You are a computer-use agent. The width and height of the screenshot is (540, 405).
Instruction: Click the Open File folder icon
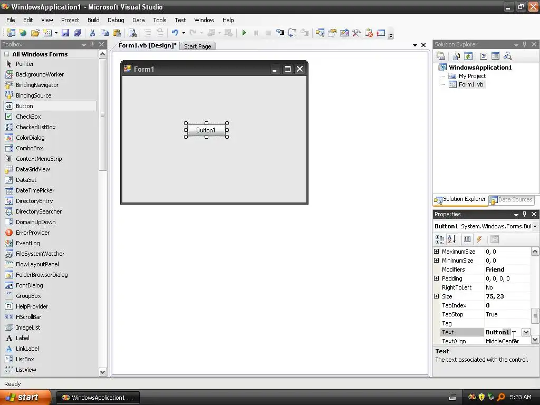pos(35,33)
